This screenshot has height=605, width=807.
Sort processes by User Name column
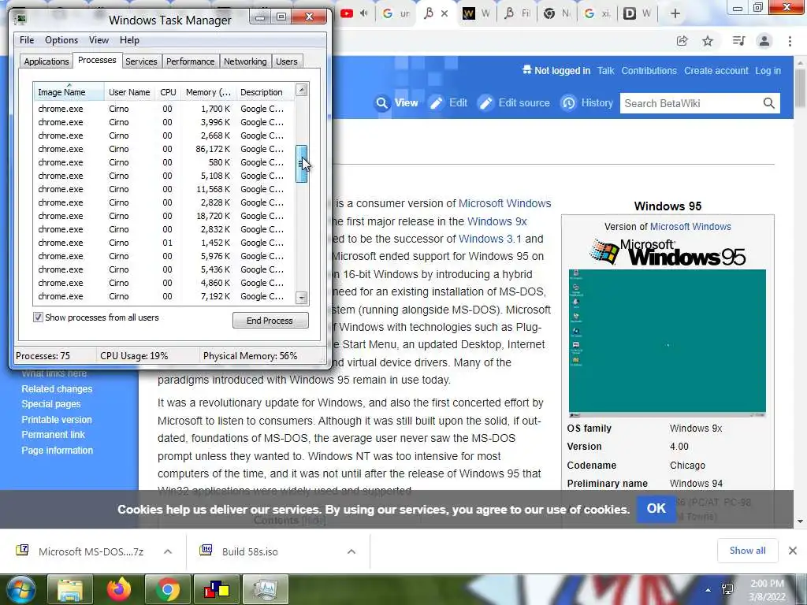[129, 92]
